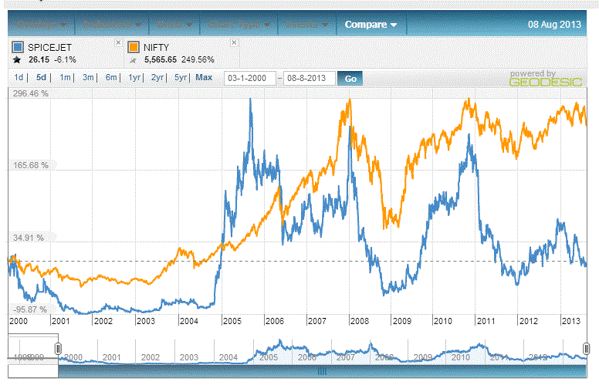The height and width of the screenshot is (392, 599).
Task: Click the black star icon under SPICEJET
Action: (17, 60)
